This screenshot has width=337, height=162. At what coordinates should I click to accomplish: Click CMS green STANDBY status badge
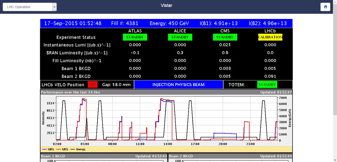pyautogui.click(x=225, y=37)
